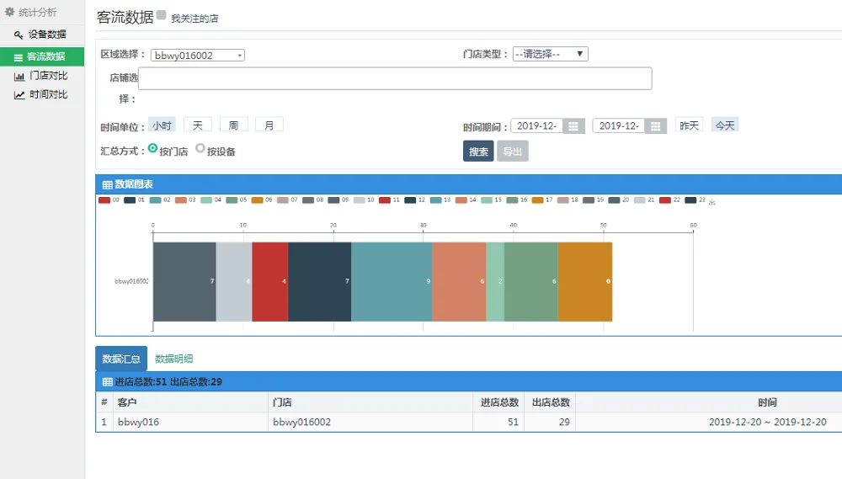
Task: Click the list icon beside 客流数据
Action: click(x=19, y=57)
